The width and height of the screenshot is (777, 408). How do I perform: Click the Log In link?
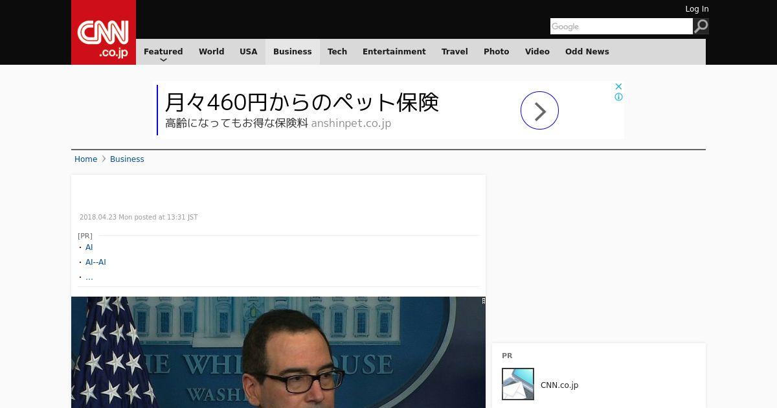[x=697, y=9]
